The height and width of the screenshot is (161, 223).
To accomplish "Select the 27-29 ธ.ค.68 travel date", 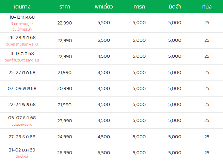I will 22,137.
